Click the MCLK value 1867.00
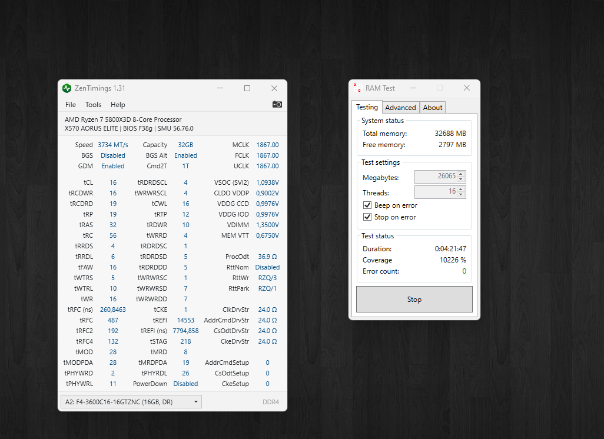Image resolution: width=604 pixels, height=439 pixels. click(267, 145)
